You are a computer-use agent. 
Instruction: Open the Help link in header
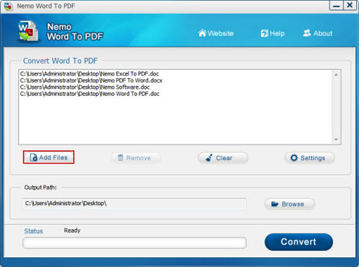click(x=272, y=33)
